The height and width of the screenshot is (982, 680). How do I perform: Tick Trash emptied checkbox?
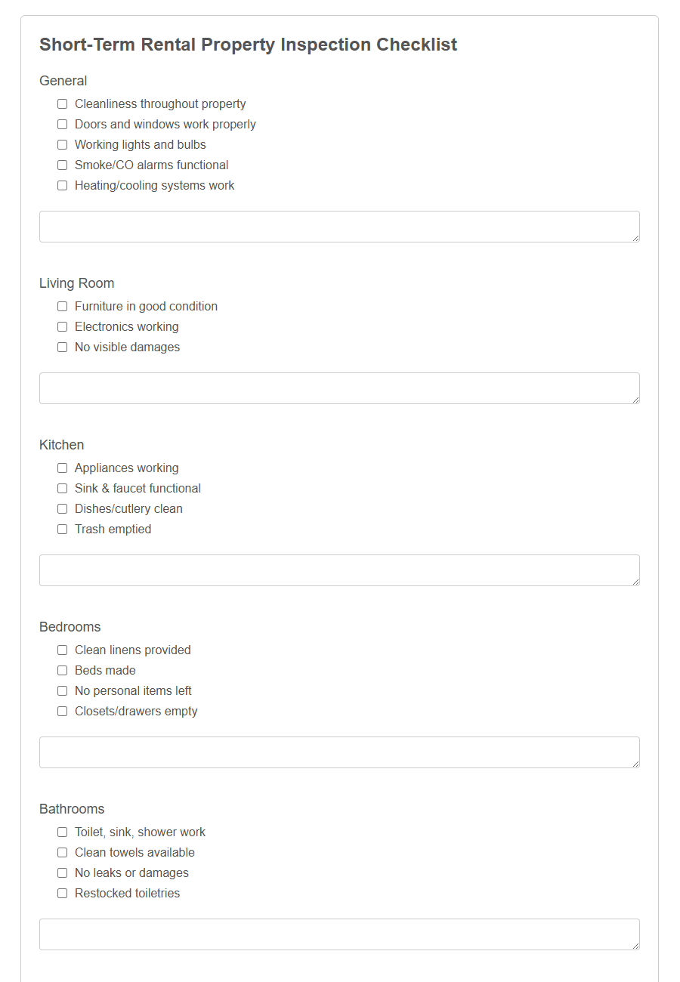point(62,529)
